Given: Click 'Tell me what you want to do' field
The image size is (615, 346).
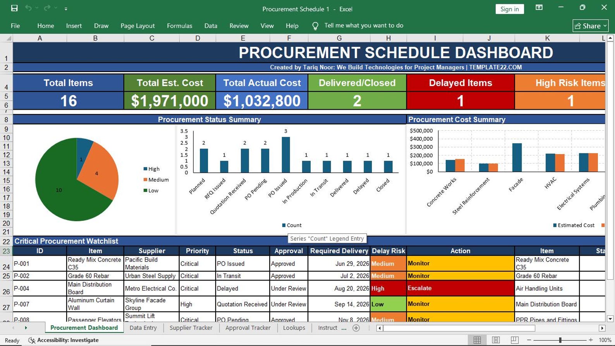Looking at the screenshot, I should [x=364, y=26].
